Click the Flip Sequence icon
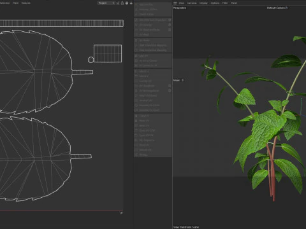The height and width of the screenshot is (229, 306). pos(136,140)
